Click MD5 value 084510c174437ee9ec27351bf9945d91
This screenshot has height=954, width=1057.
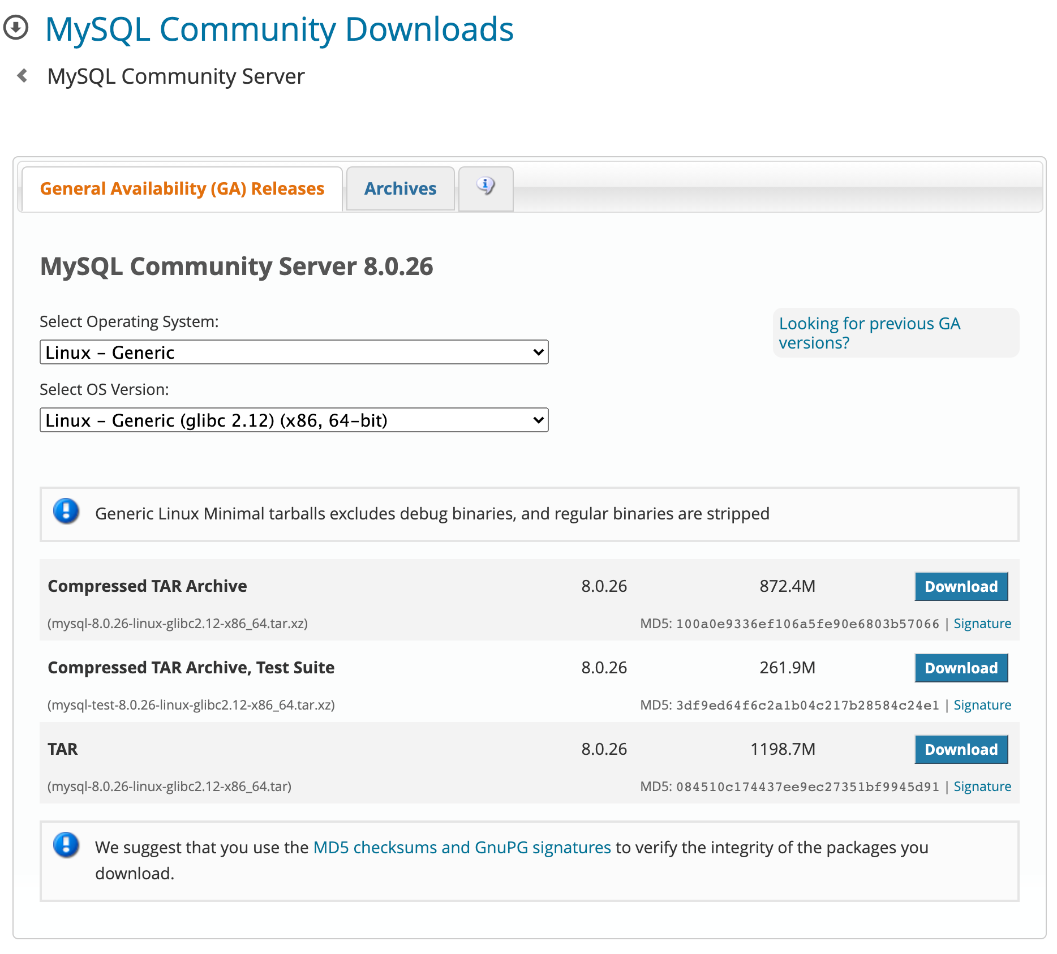point(807,787)
